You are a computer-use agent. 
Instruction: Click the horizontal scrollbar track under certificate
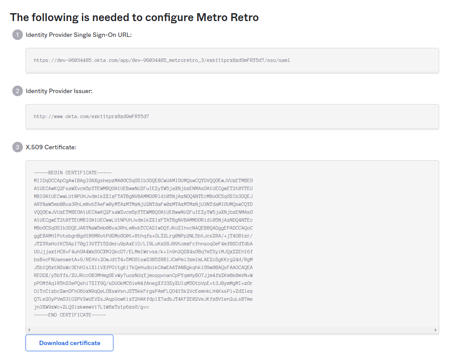pyautogui.click(x=232, y=330)
